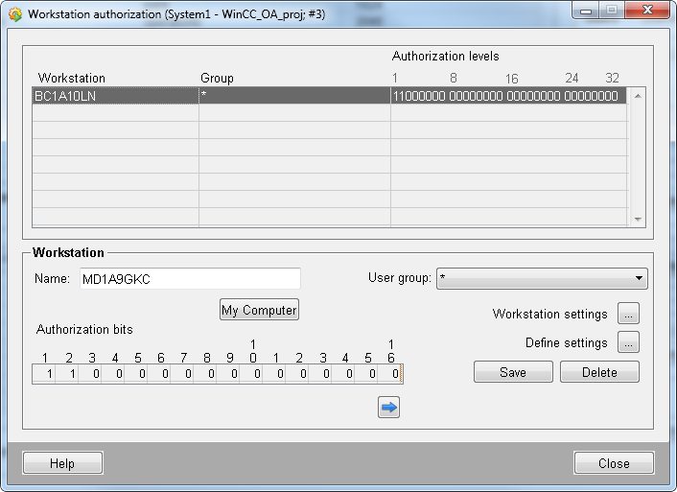
Task: Toggle authorization bit 3
Action: coord(90,374)
